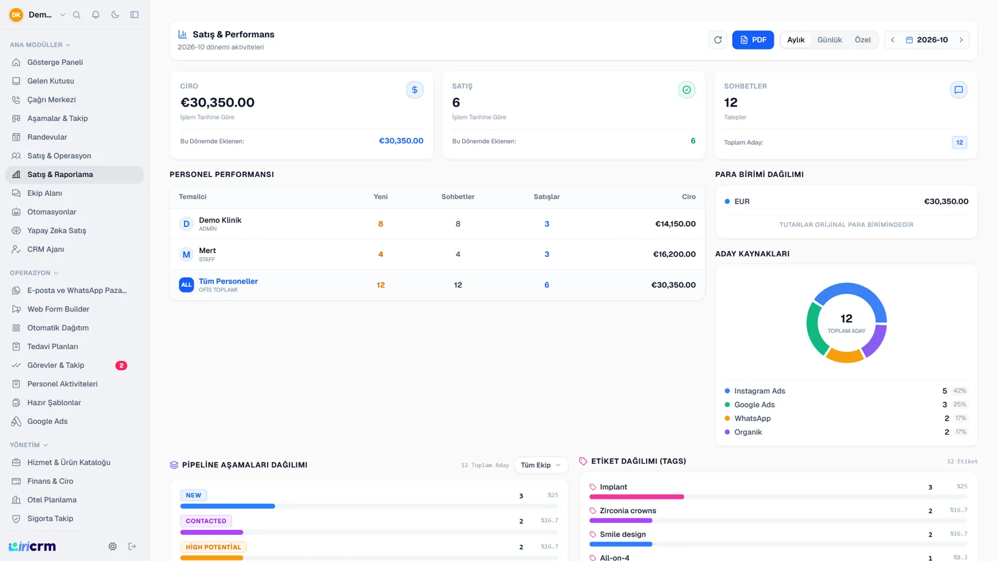Image resolution: width=998 pixels, height=561 pixels.
Task: Go to previous period arrow
Action: (893, 40)
